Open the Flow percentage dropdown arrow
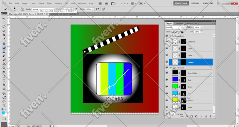This screenshot has width=239, height=127. coord(93,9)
